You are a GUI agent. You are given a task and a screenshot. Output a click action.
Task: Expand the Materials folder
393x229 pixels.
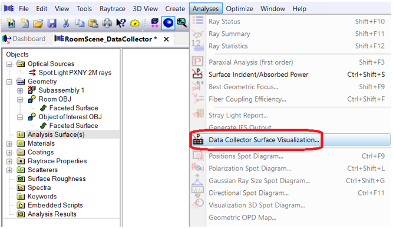[9, 144]
